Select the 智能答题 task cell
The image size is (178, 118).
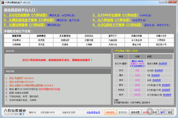tap(17, 36)
